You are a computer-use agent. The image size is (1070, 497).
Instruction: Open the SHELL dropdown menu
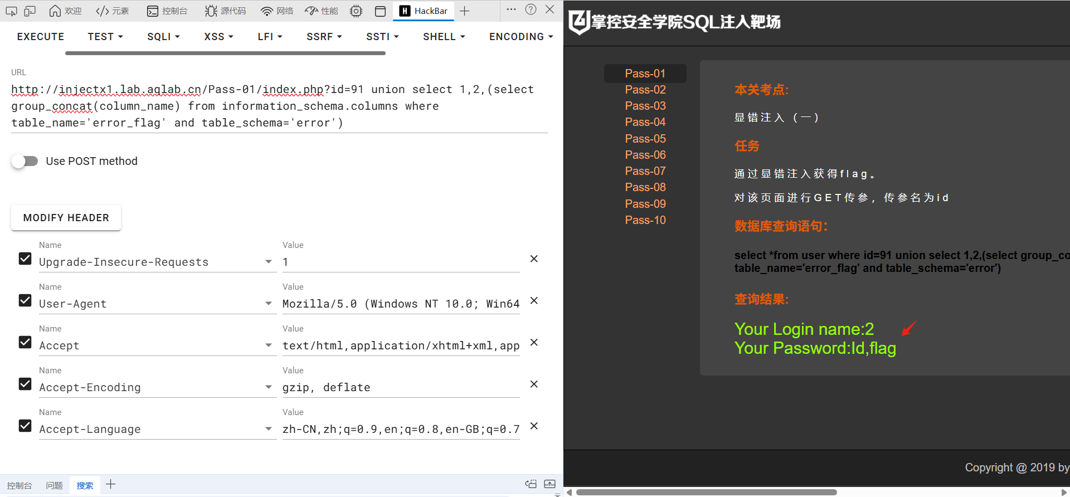point(444,37)
